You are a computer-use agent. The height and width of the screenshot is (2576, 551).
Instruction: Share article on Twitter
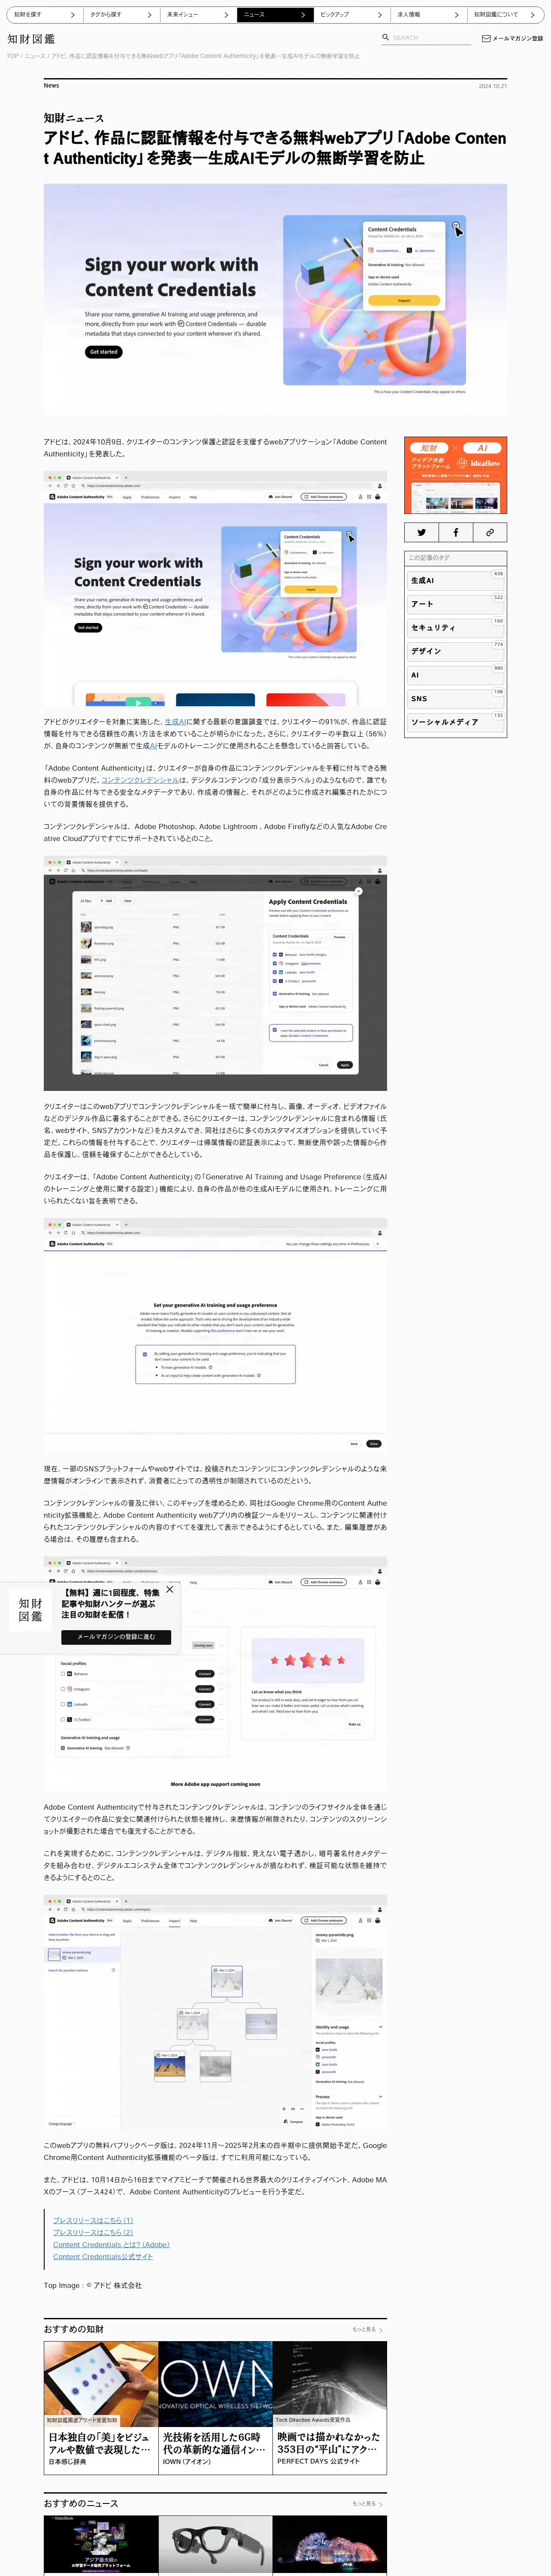pos(421,532)
